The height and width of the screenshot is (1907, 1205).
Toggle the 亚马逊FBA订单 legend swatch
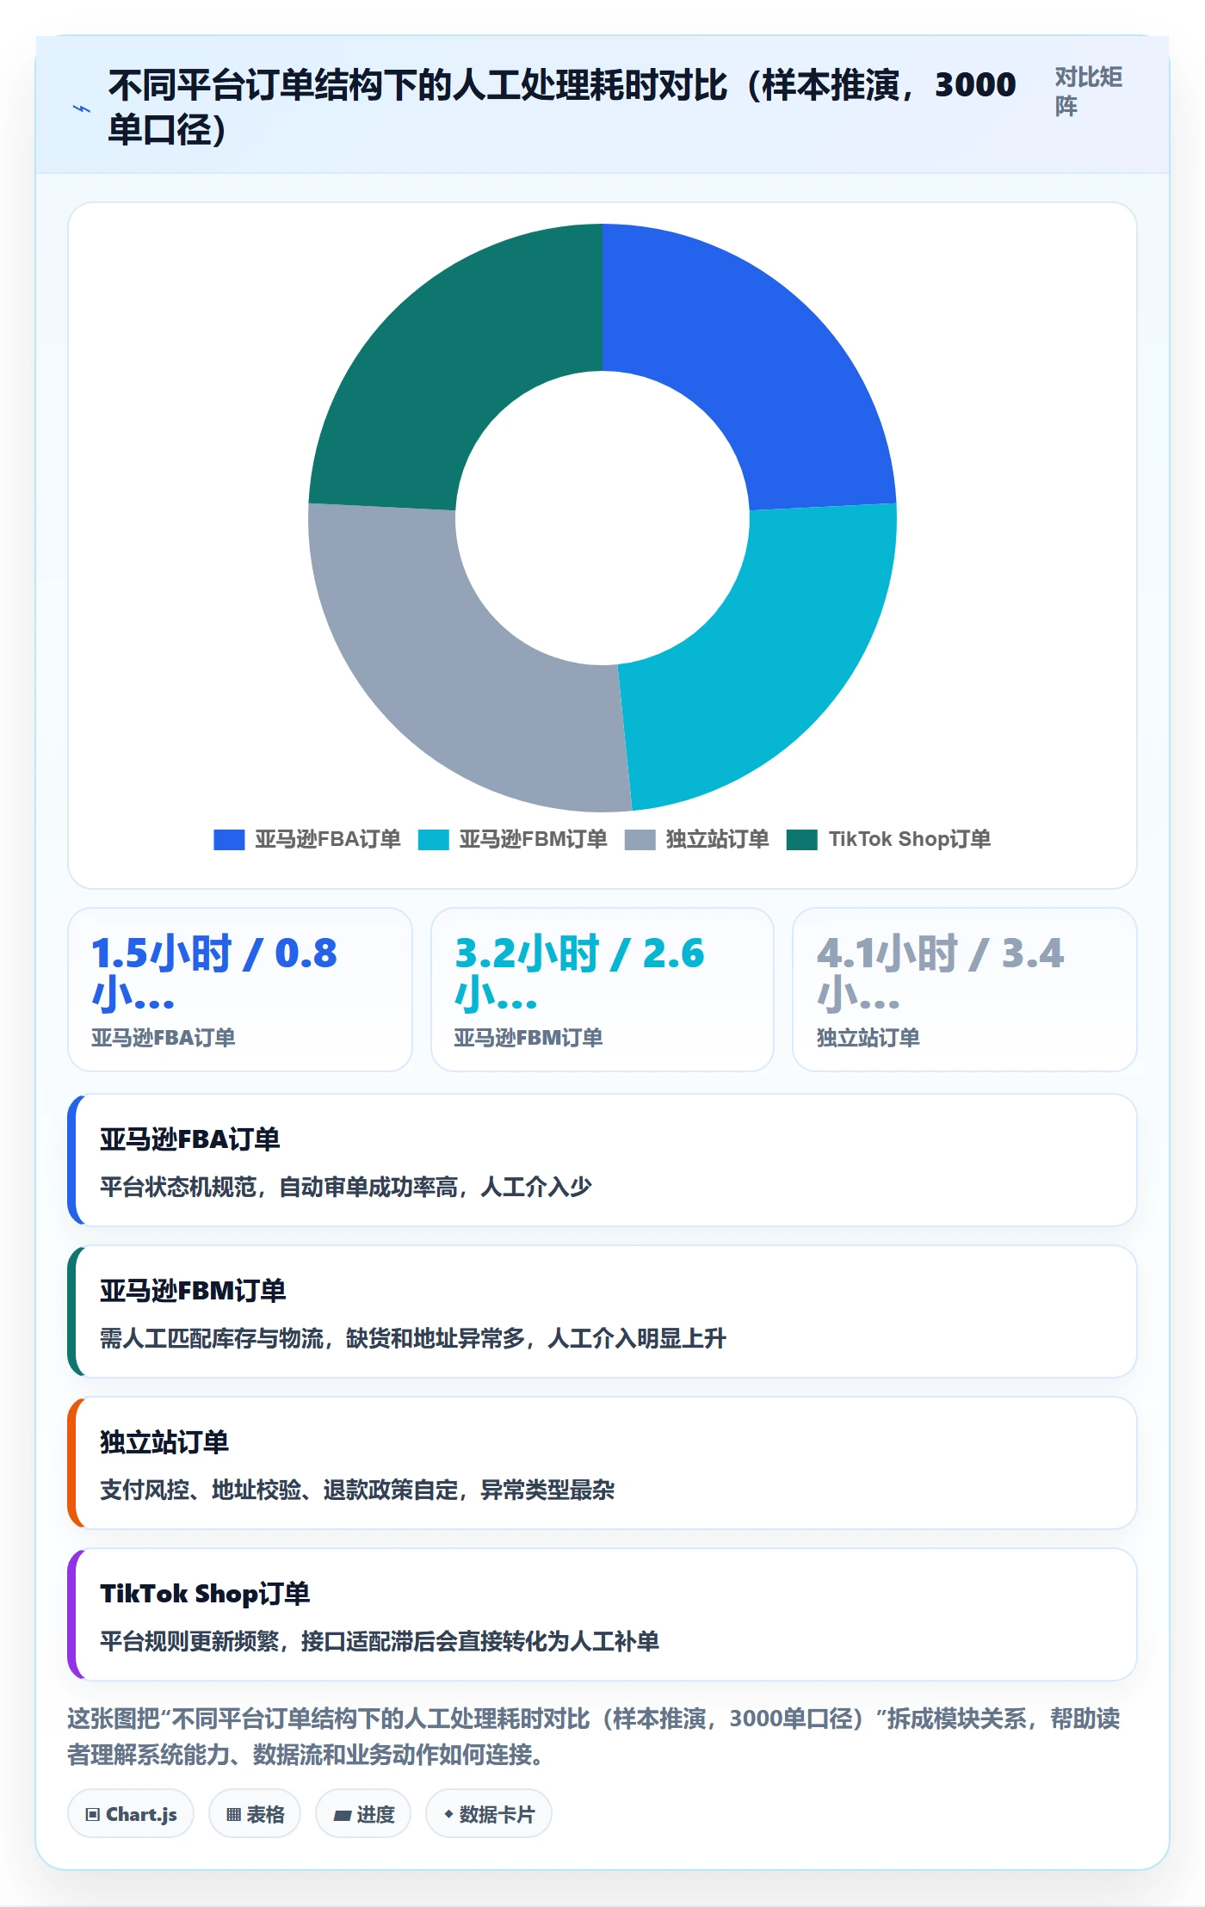[x=229, y=840]
